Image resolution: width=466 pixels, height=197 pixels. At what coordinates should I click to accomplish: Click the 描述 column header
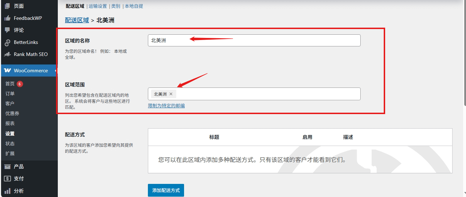coord(348,137)
